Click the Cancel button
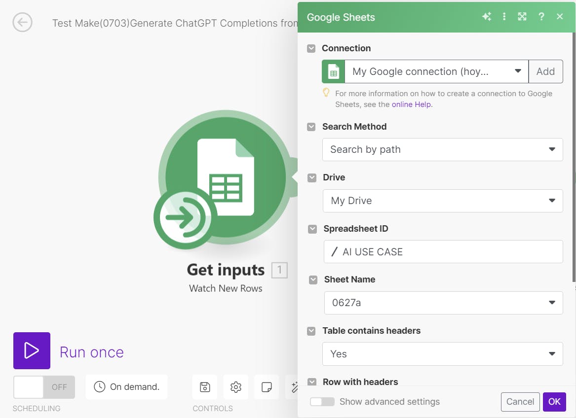 [x=520, y=402]
